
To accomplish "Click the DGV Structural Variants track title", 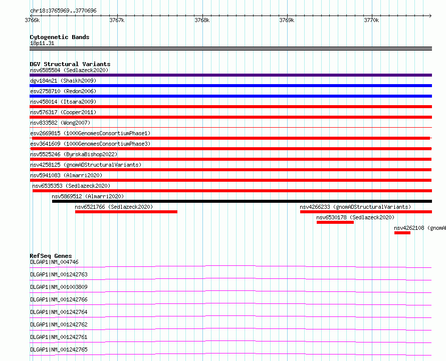I will pos(70,64).
